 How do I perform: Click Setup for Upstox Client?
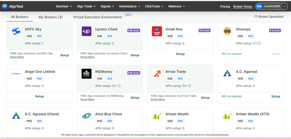135,55
